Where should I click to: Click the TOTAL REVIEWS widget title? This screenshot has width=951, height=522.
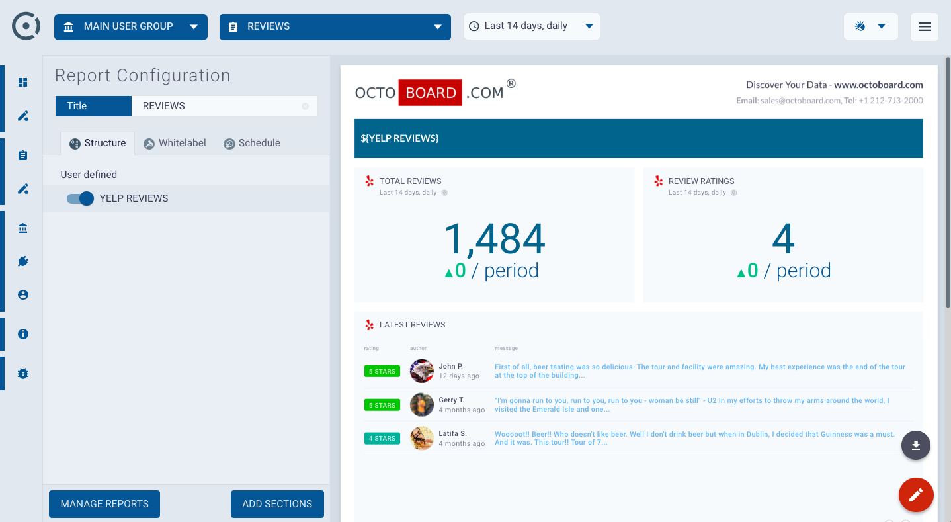[411, 181]
